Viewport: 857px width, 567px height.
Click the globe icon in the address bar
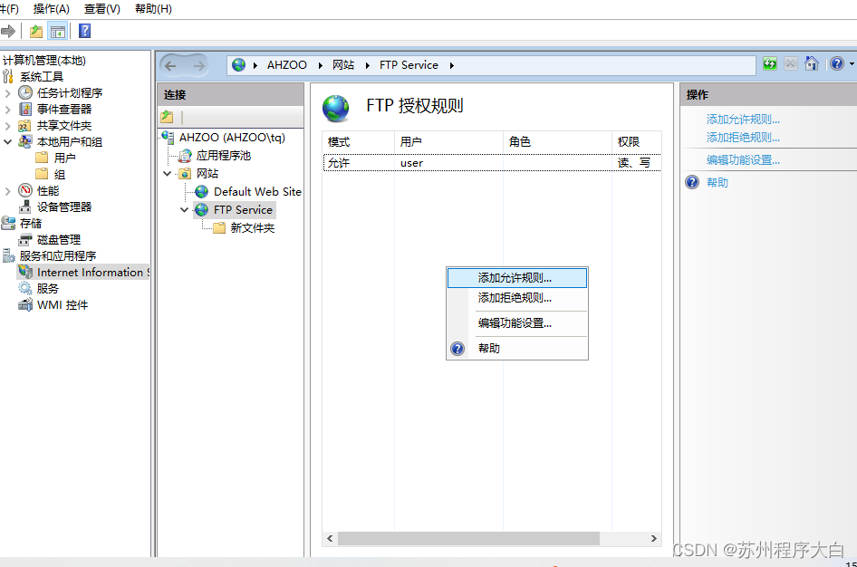coord(239,65)
